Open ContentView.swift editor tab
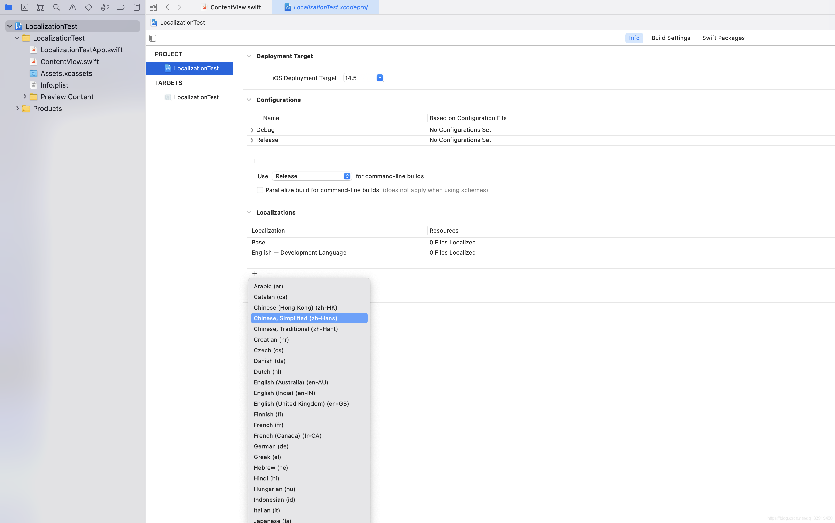The width and height of the screenshot is (835, 523). [235, 7]
